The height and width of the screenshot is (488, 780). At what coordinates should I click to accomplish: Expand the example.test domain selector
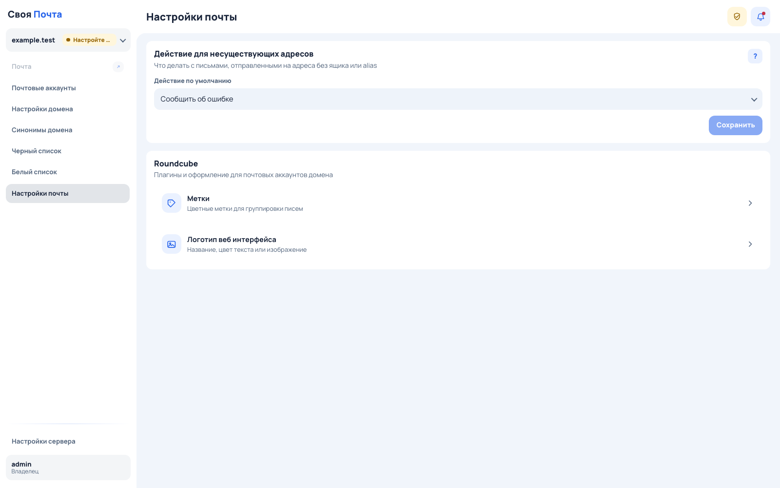68,40
